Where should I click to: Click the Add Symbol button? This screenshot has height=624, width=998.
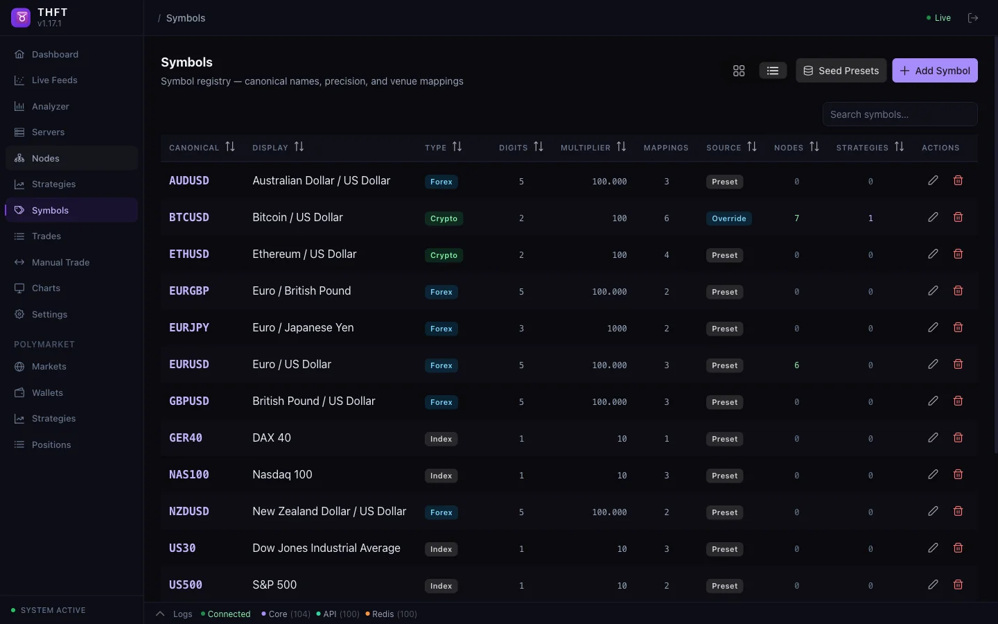pyautogui.click(x=934, y=71)
